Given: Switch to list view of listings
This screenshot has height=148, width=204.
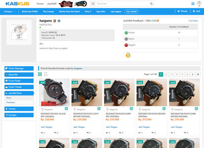Looking at the screenshot, I should (x=46, y=74).
